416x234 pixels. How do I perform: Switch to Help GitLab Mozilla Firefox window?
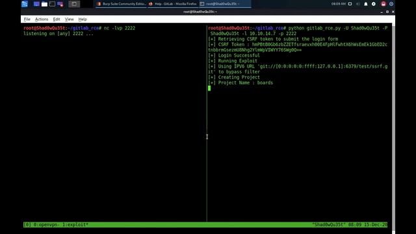[173, 4]
